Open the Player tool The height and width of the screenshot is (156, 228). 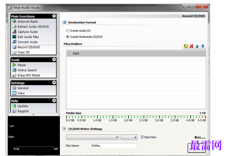[22, 65]
